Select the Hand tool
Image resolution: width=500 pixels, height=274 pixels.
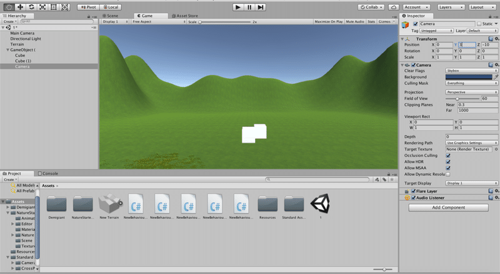[x=9, y=7]
